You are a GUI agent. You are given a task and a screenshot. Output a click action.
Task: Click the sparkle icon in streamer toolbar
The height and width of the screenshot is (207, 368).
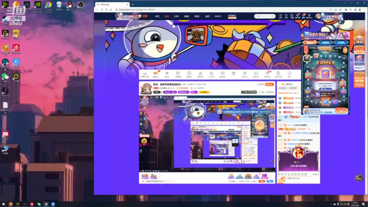[x=167, y=74]
